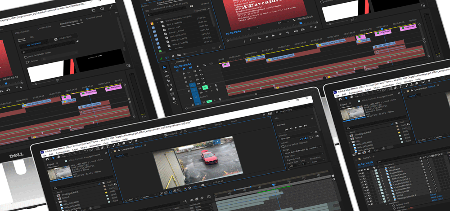Click My Templates in left Premiere

tap(34, 44)
